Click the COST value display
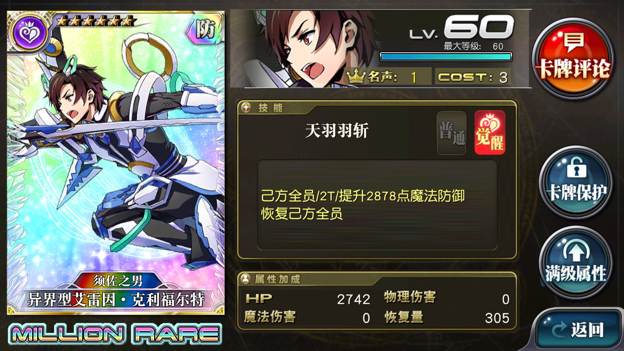Viewport: 624px width, 351px height. tap(472, 77)
